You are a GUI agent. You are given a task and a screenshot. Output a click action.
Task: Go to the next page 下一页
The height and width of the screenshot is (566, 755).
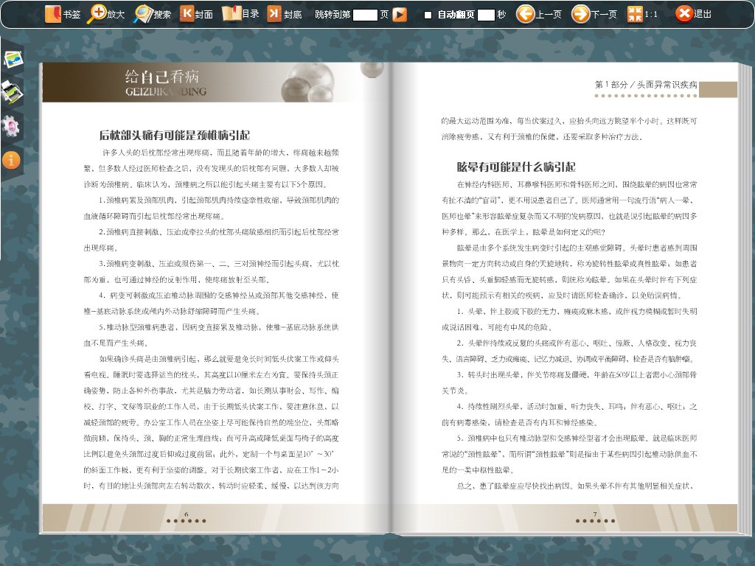click(x=594, y=14)
